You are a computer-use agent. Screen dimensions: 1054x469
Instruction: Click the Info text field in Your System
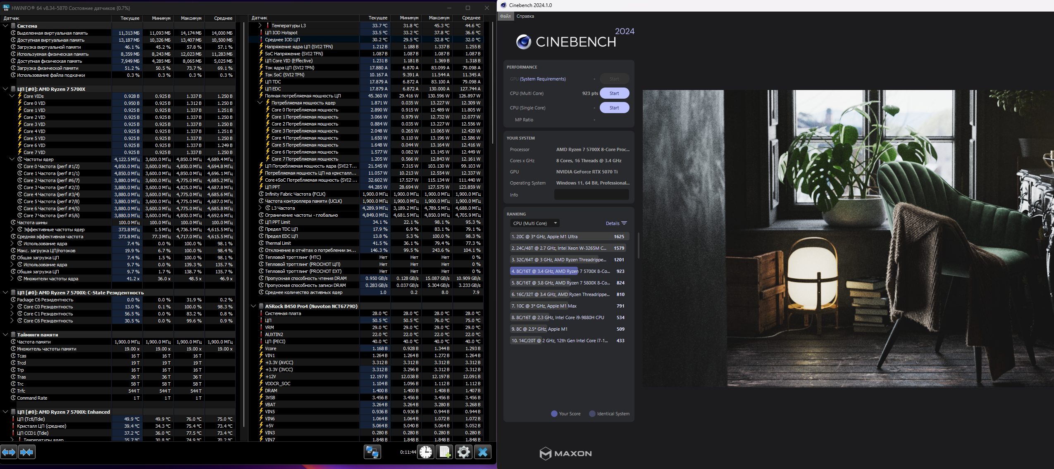coord(591,195)
